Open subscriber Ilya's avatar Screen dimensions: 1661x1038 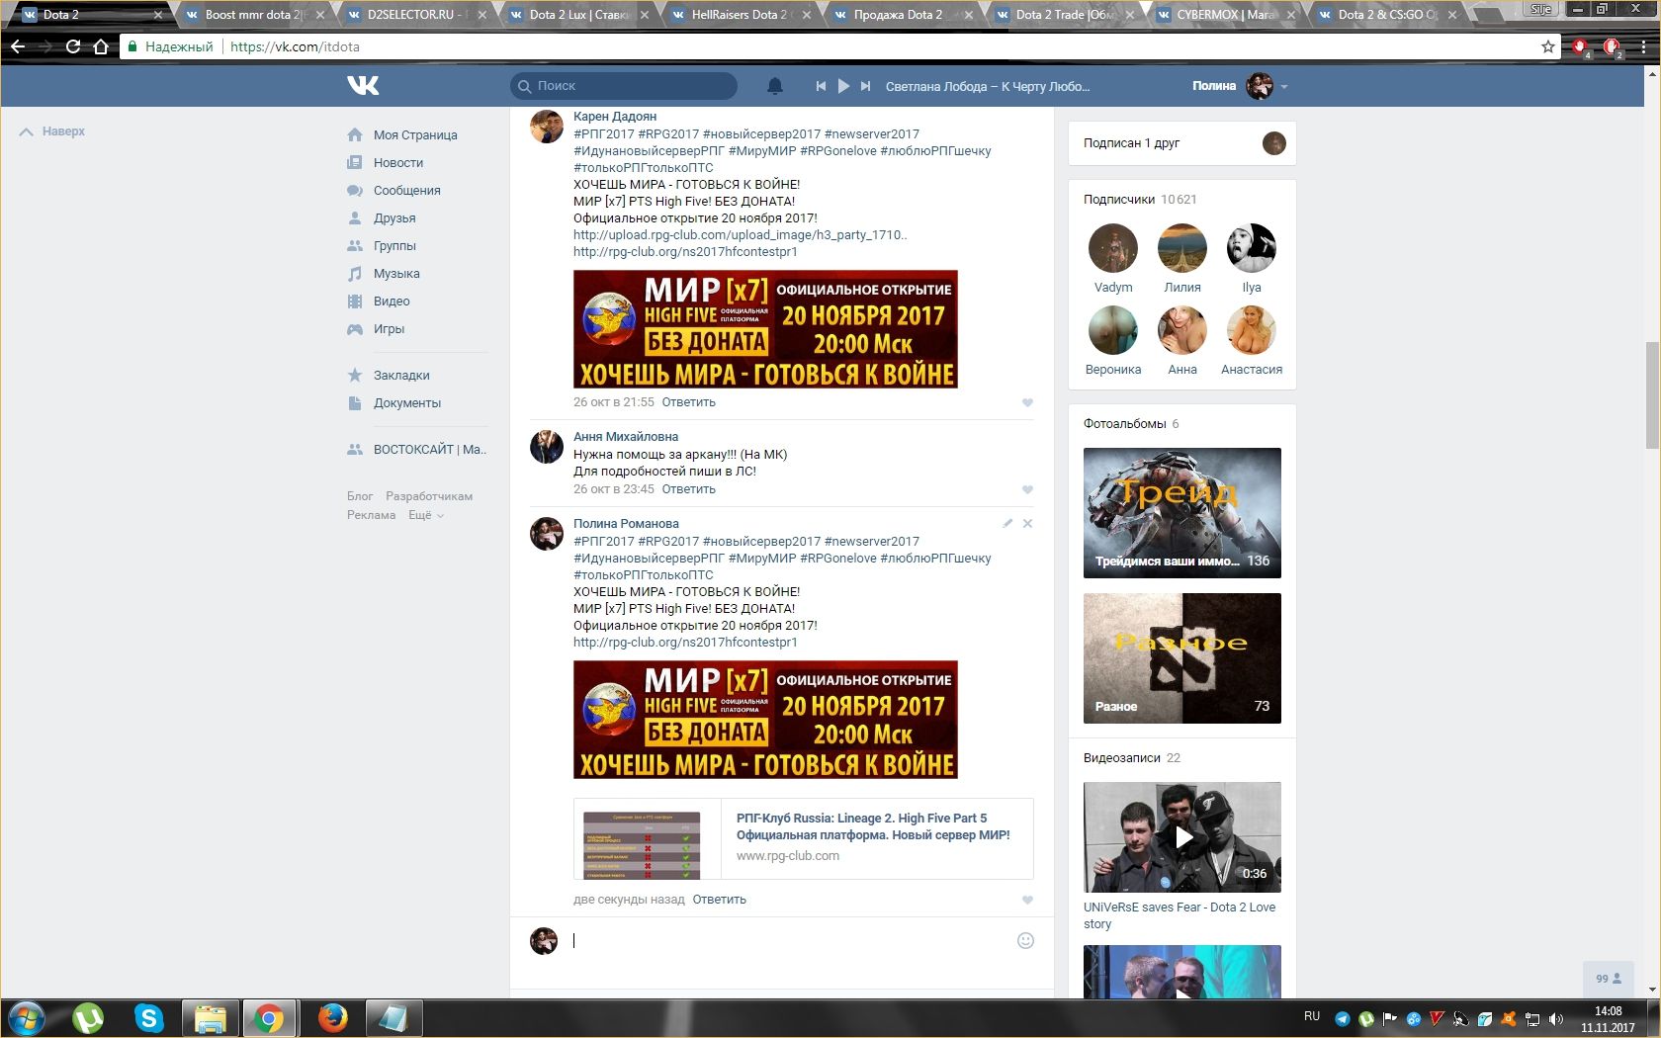click(x=1252, y=248)
